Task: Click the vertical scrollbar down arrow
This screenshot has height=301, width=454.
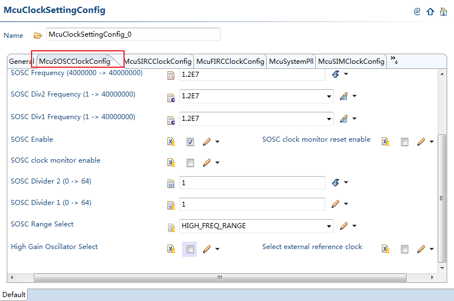Action: tap(442, 268)
